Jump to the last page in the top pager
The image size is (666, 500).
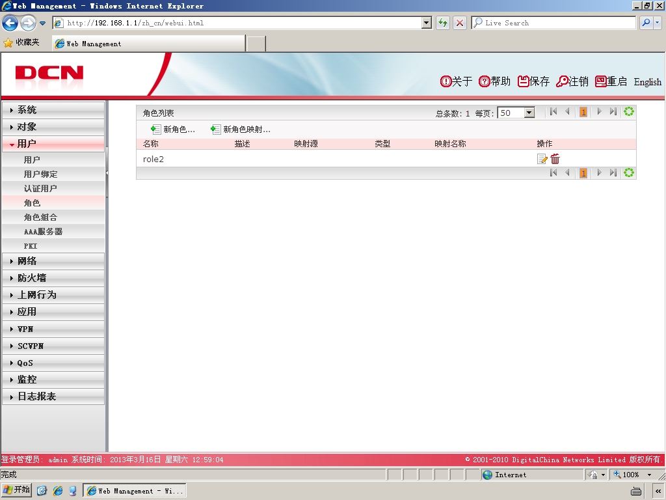[613, 112]
